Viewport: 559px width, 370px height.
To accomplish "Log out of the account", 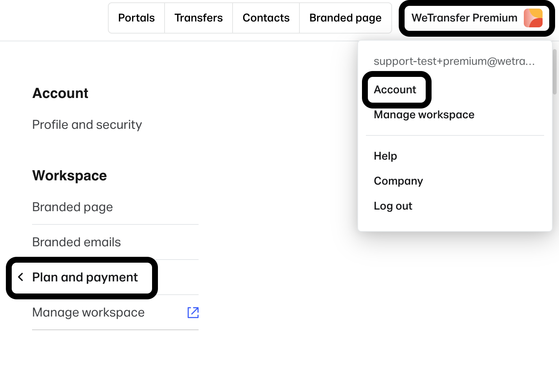I will coord(393,206).
